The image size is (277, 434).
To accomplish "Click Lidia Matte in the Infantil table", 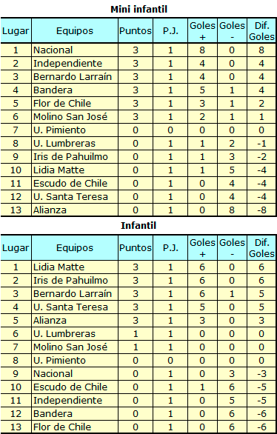I will pyautogui.click(x=59, y=267).
